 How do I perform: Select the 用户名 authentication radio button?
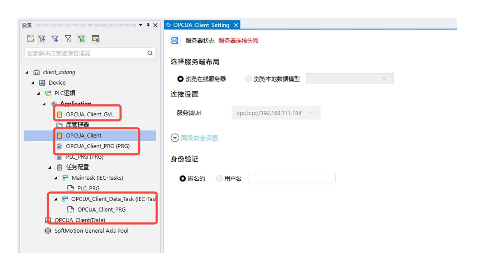[219, 178]
